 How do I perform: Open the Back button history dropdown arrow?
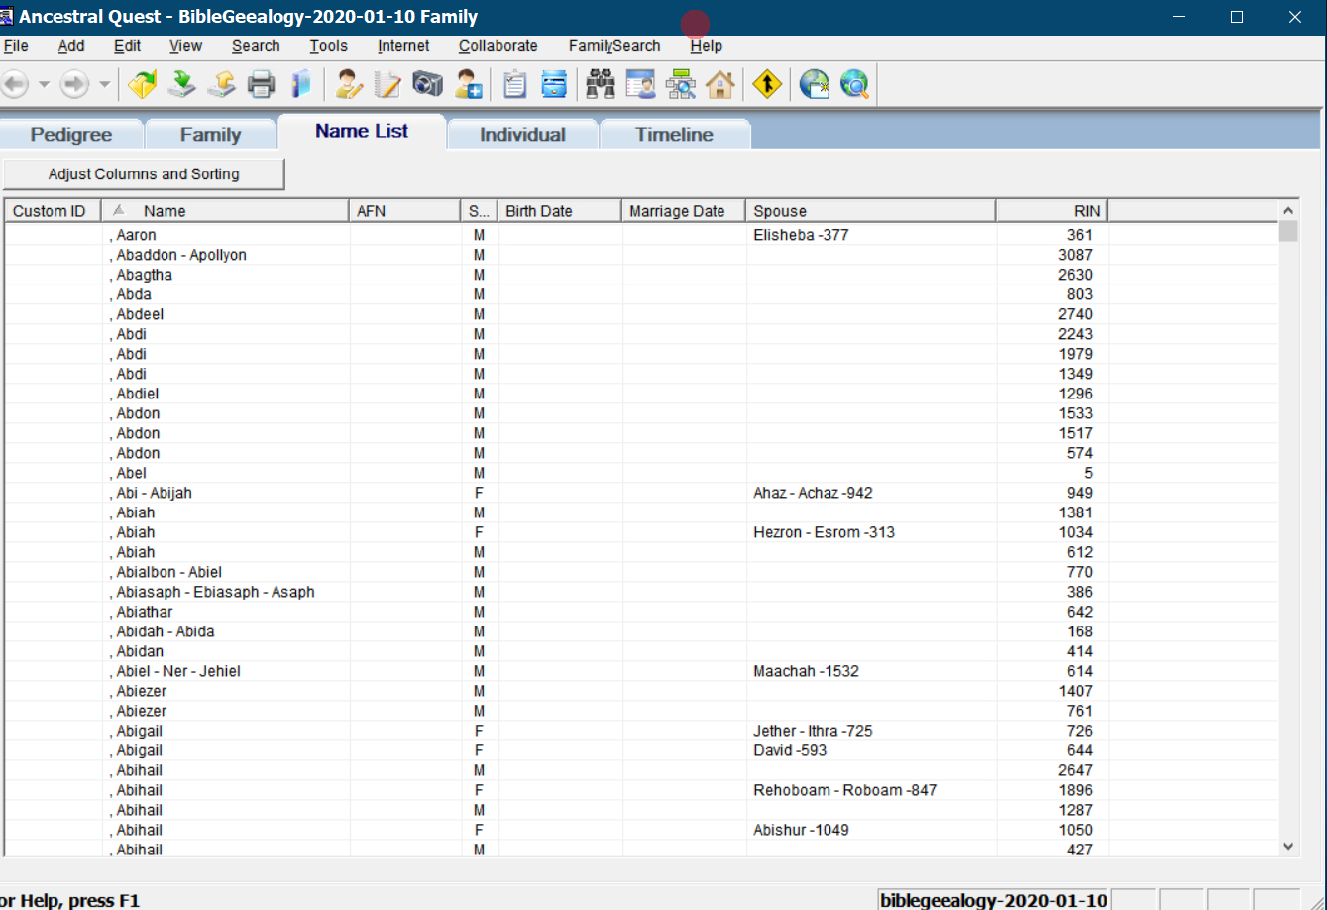44,85
